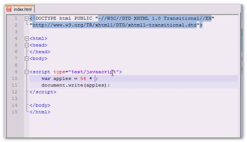Click the </script> closing tag

click(x=43, y=92)
